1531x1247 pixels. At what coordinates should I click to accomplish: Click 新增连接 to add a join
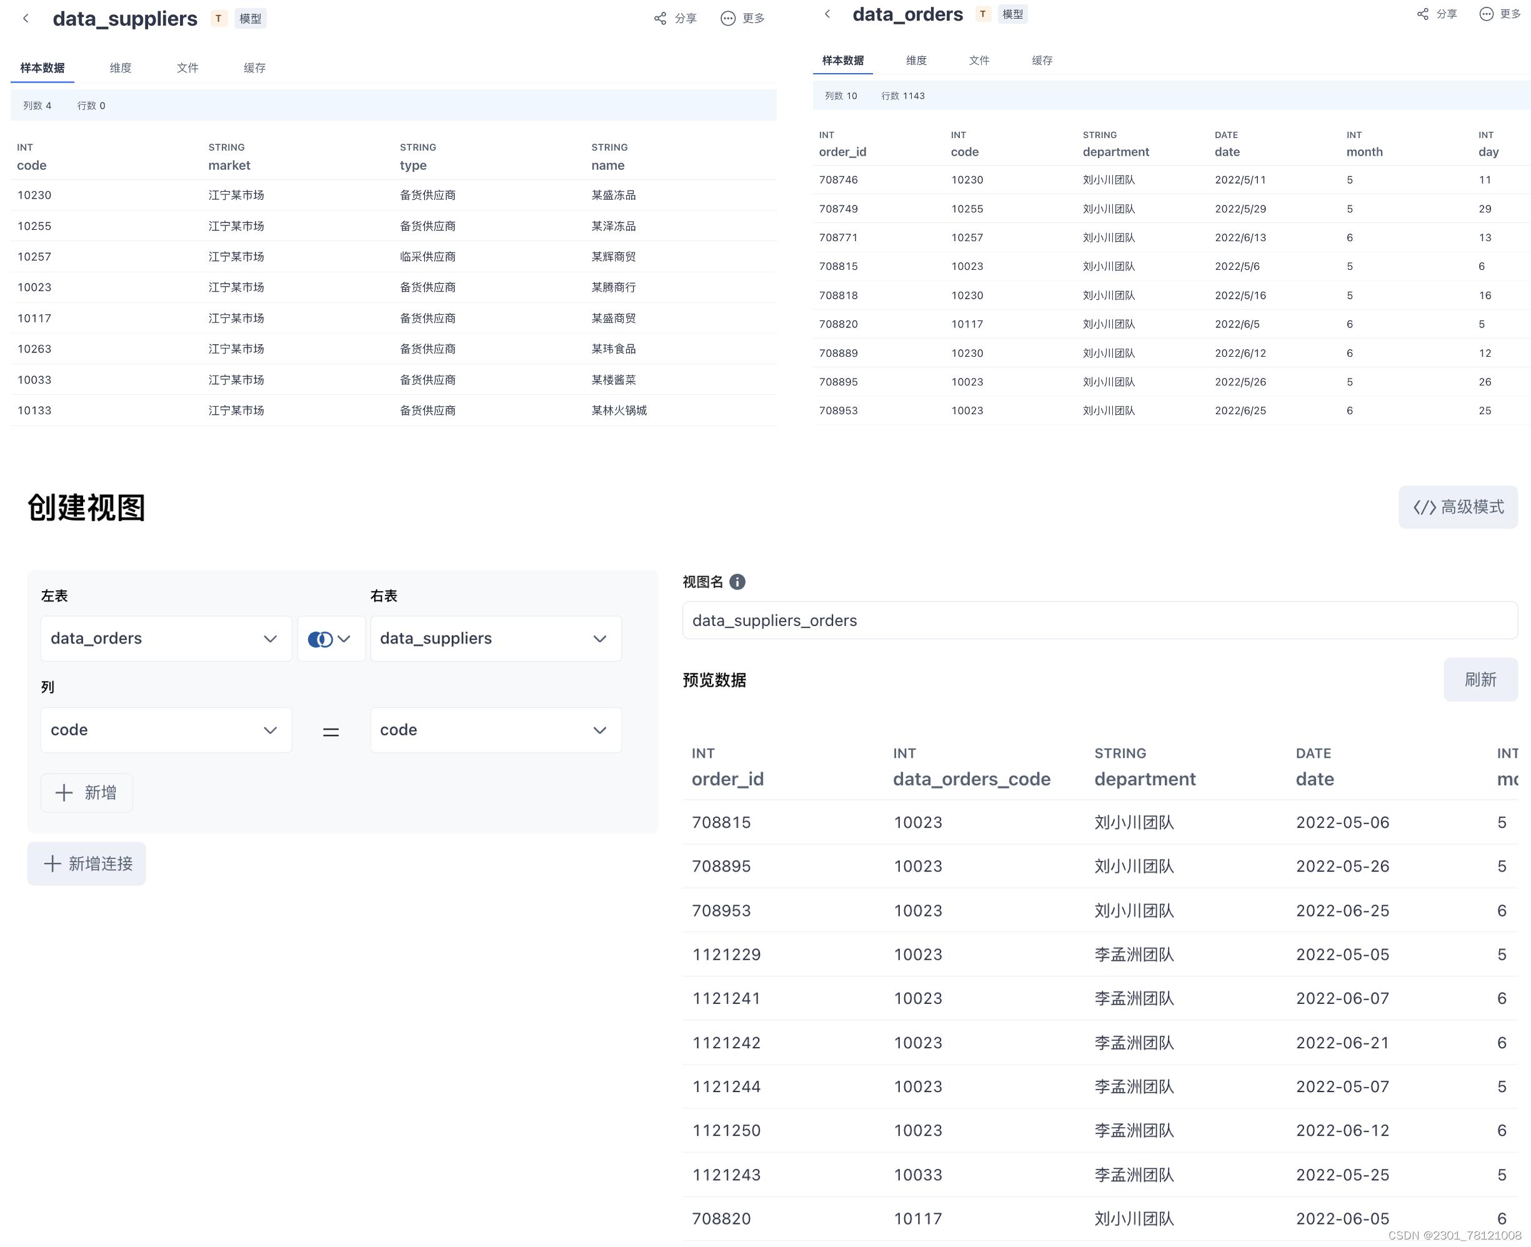[x=87, y=863]
